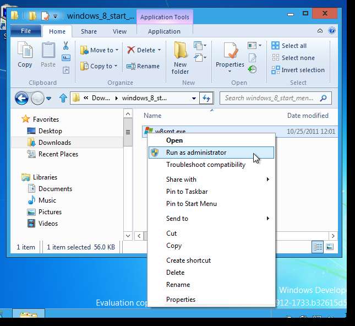The width and height of the screenshot is (355, 326).
Task: Click the quick access folder properties icon
Action: pos(45,16)
